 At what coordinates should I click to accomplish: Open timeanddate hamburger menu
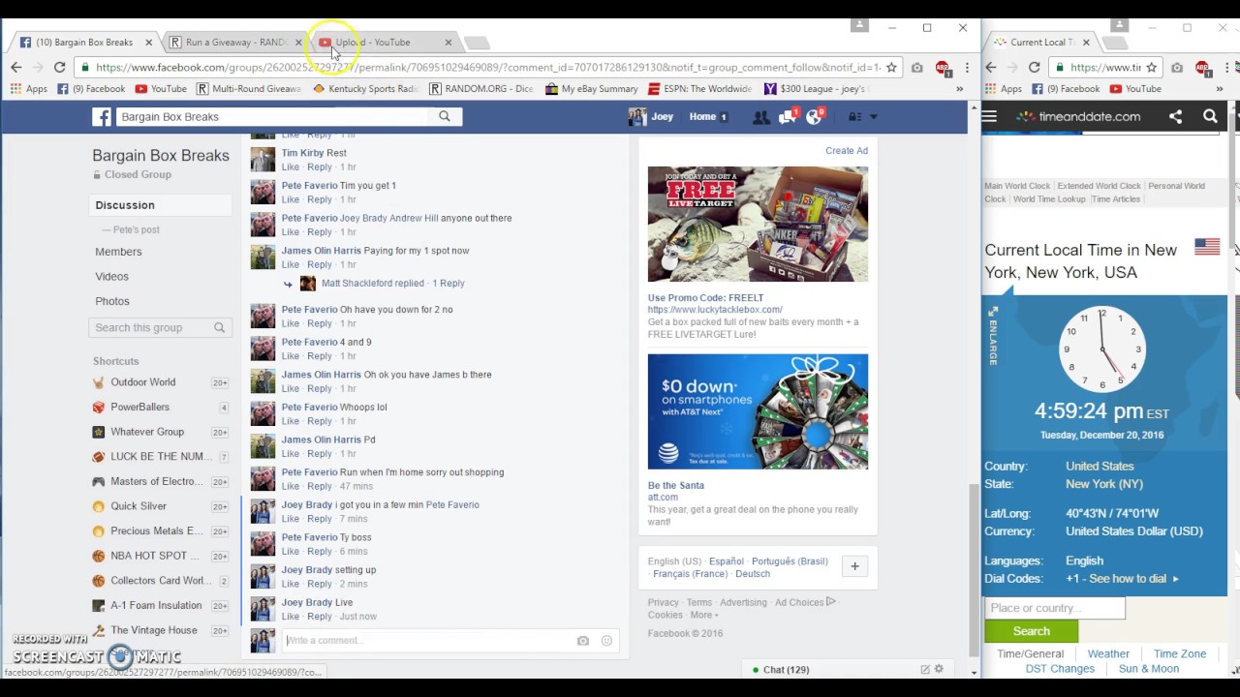click(989, 116)
